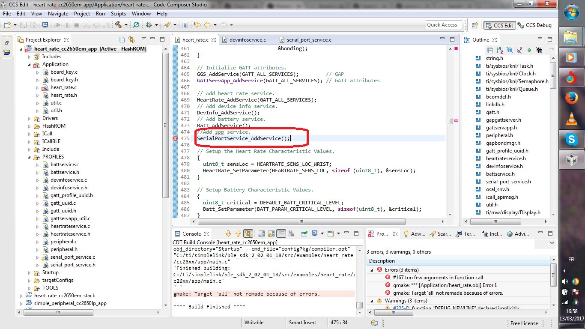Toggle Scroll Lock in Console toolbar
585x329 pixels.
click(x=271, y=233)
